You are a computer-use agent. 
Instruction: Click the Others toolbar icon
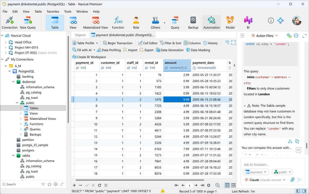(x=155, y=23)
